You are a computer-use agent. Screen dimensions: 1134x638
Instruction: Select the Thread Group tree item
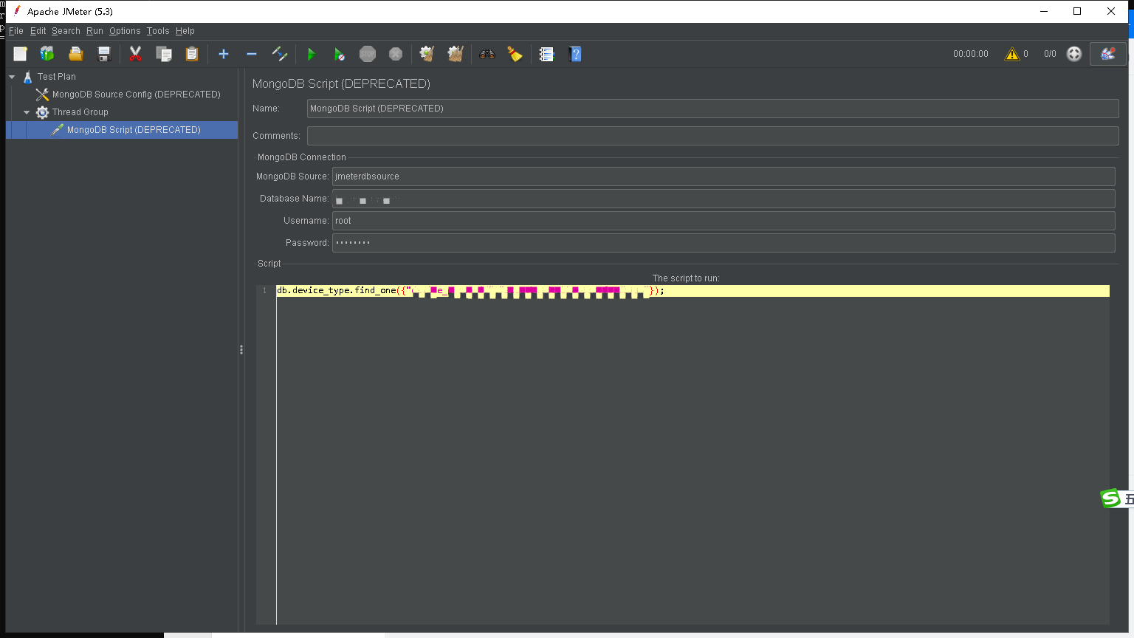(x=80, y=112)
